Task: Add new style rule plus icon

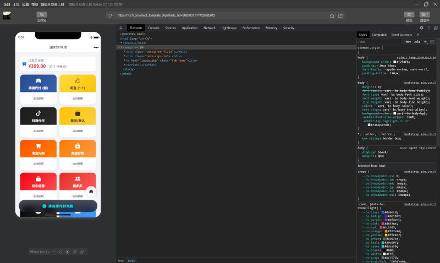Action: (425, 42)
